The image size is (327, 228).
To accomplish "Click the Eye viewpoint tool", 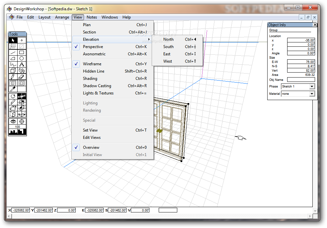I will (x=13, y=121).
